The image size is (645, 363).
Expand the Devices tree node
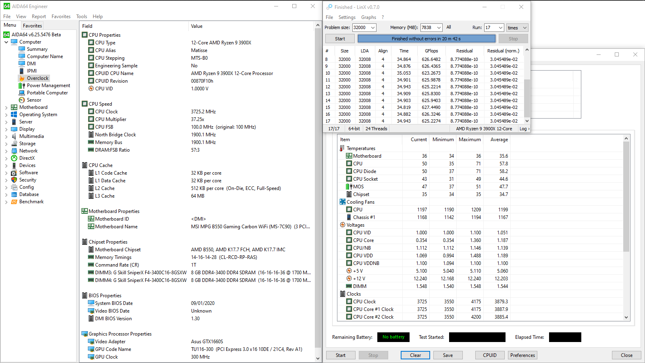6,165
